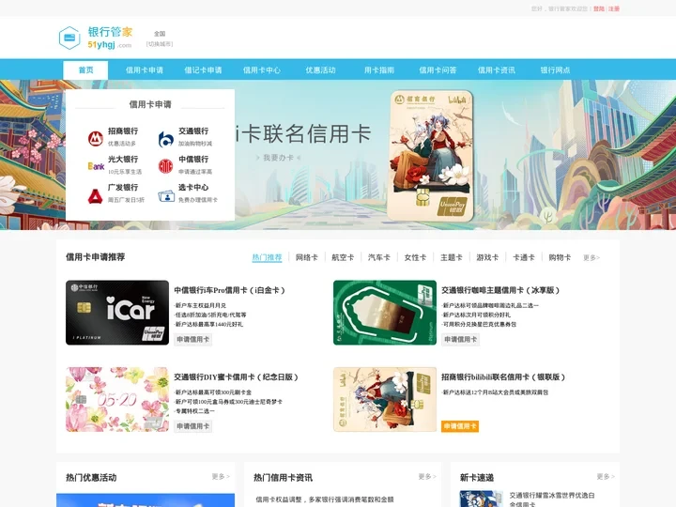Select the 汽车卡 card category tab
The height and width of the screenshot is (507, 676).
pos(379,257)
